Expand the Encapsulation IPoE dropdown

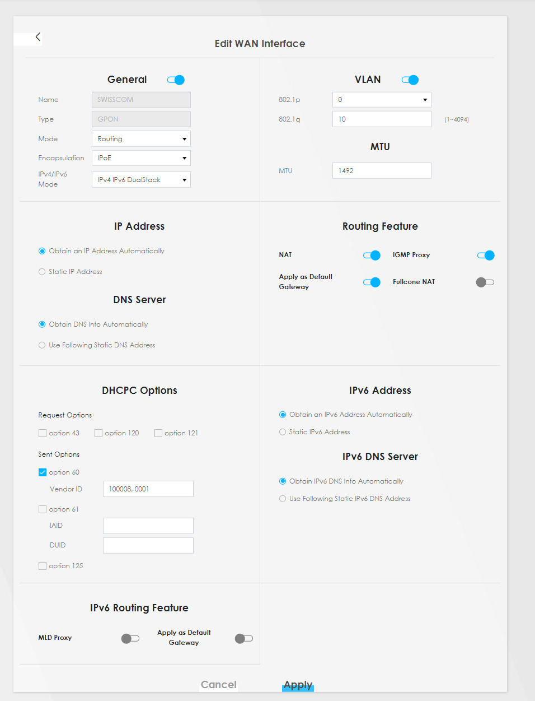pyautogui.click(x=141, y=158)
